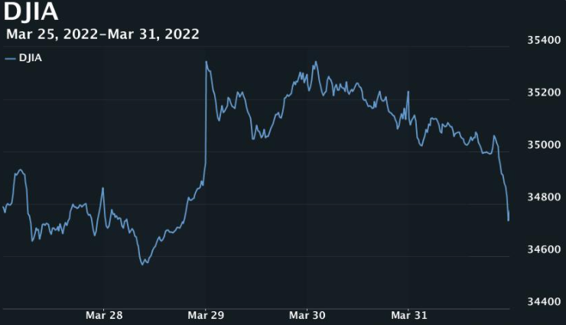Screen dimensions: 566x325
Task: Click the Mar 30 x-axis label
Action: point(307,316)
